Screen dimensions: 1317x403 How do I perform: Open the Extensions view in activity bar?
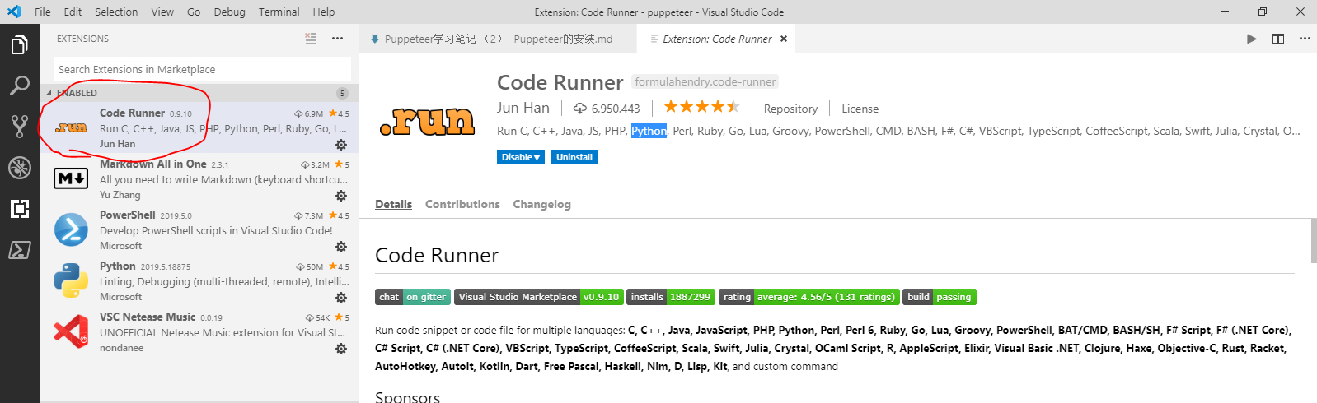click(x=20, y=208)
